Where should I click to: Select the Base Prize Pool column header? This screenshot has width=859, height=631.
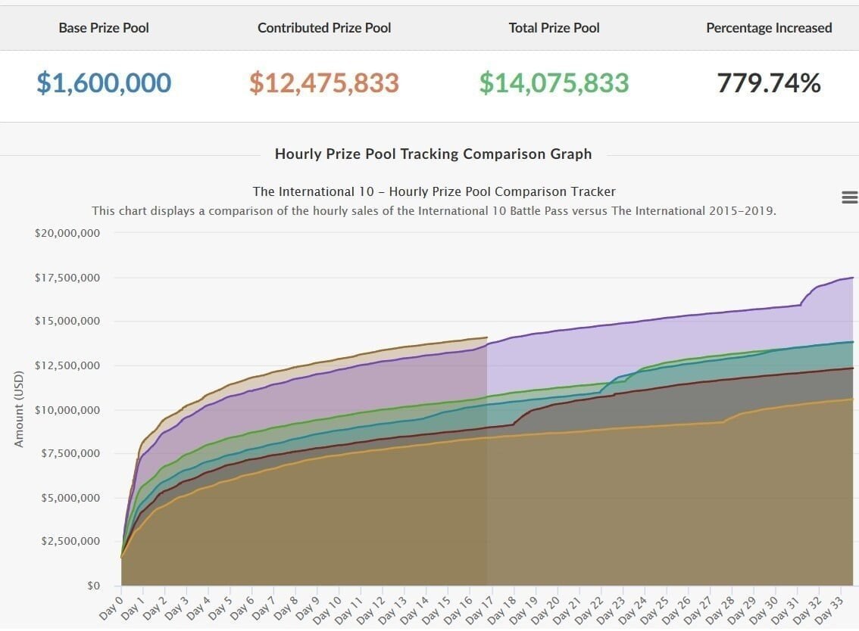104,28
